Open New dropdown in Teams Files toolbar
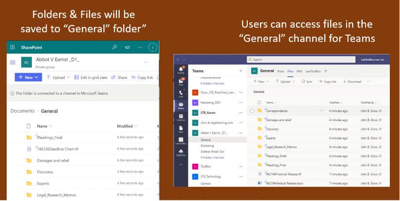Viewport: 400px width, 201px height. pyautogui.click(x=261, y=81)
